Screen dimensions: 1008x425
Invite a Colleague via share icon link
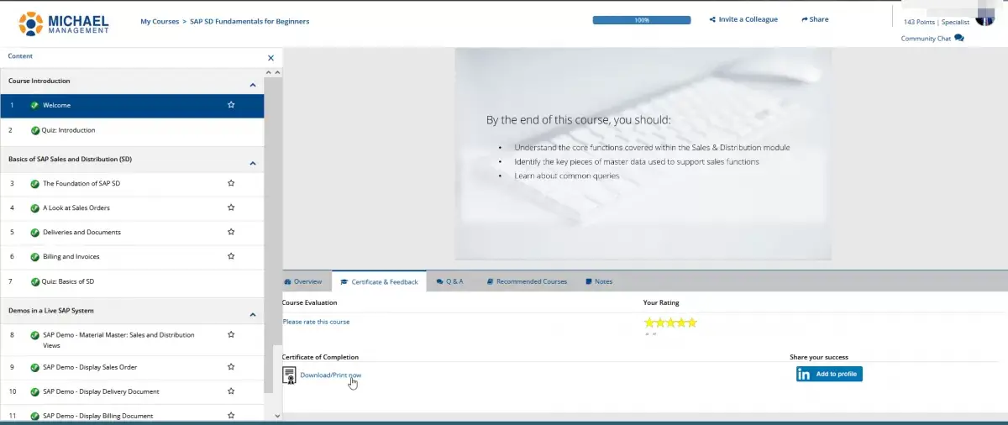(743, 19)
